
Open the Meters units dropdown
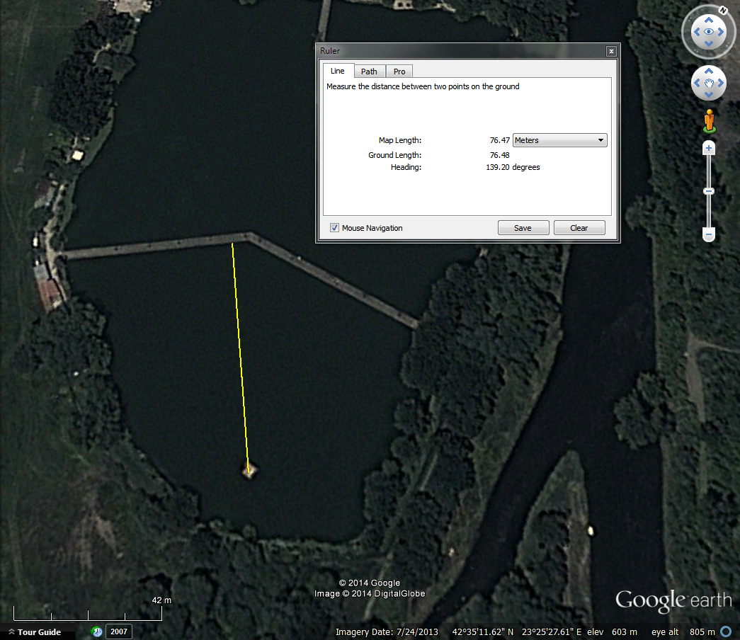[559, 140]
